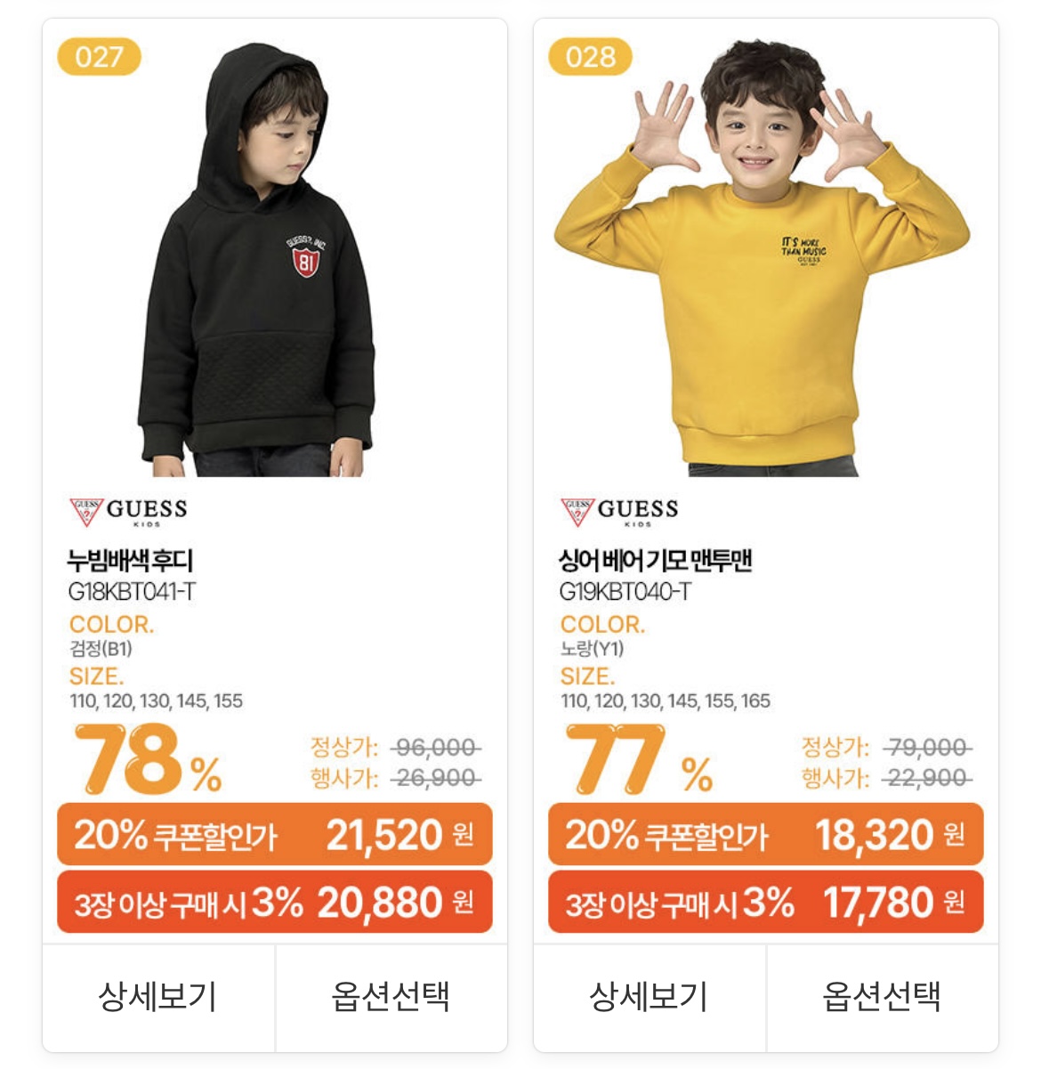This screenshot has height=1069, width=1041.
Task: Click the 77% discount rate label
Action: click(x=639, y=760)
